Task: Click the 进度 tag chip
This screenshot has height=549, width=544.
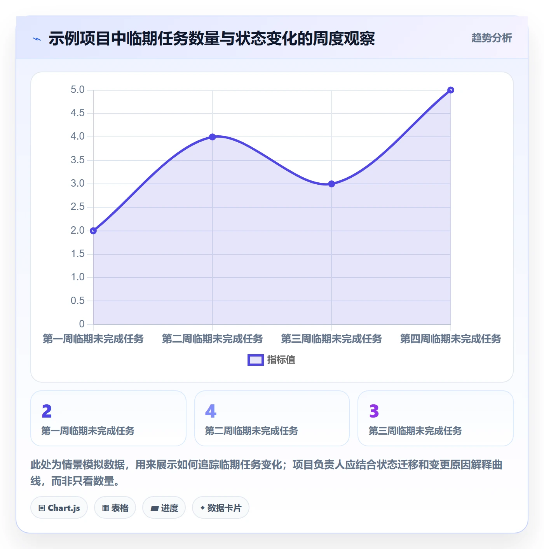Action: point(164,507)
